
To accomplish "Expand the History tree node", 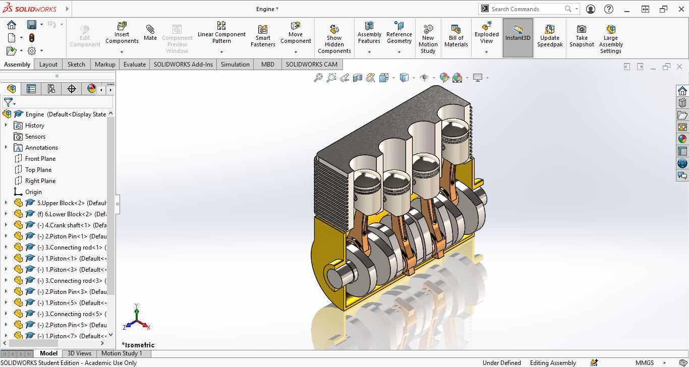I will (x=6, y=126).
